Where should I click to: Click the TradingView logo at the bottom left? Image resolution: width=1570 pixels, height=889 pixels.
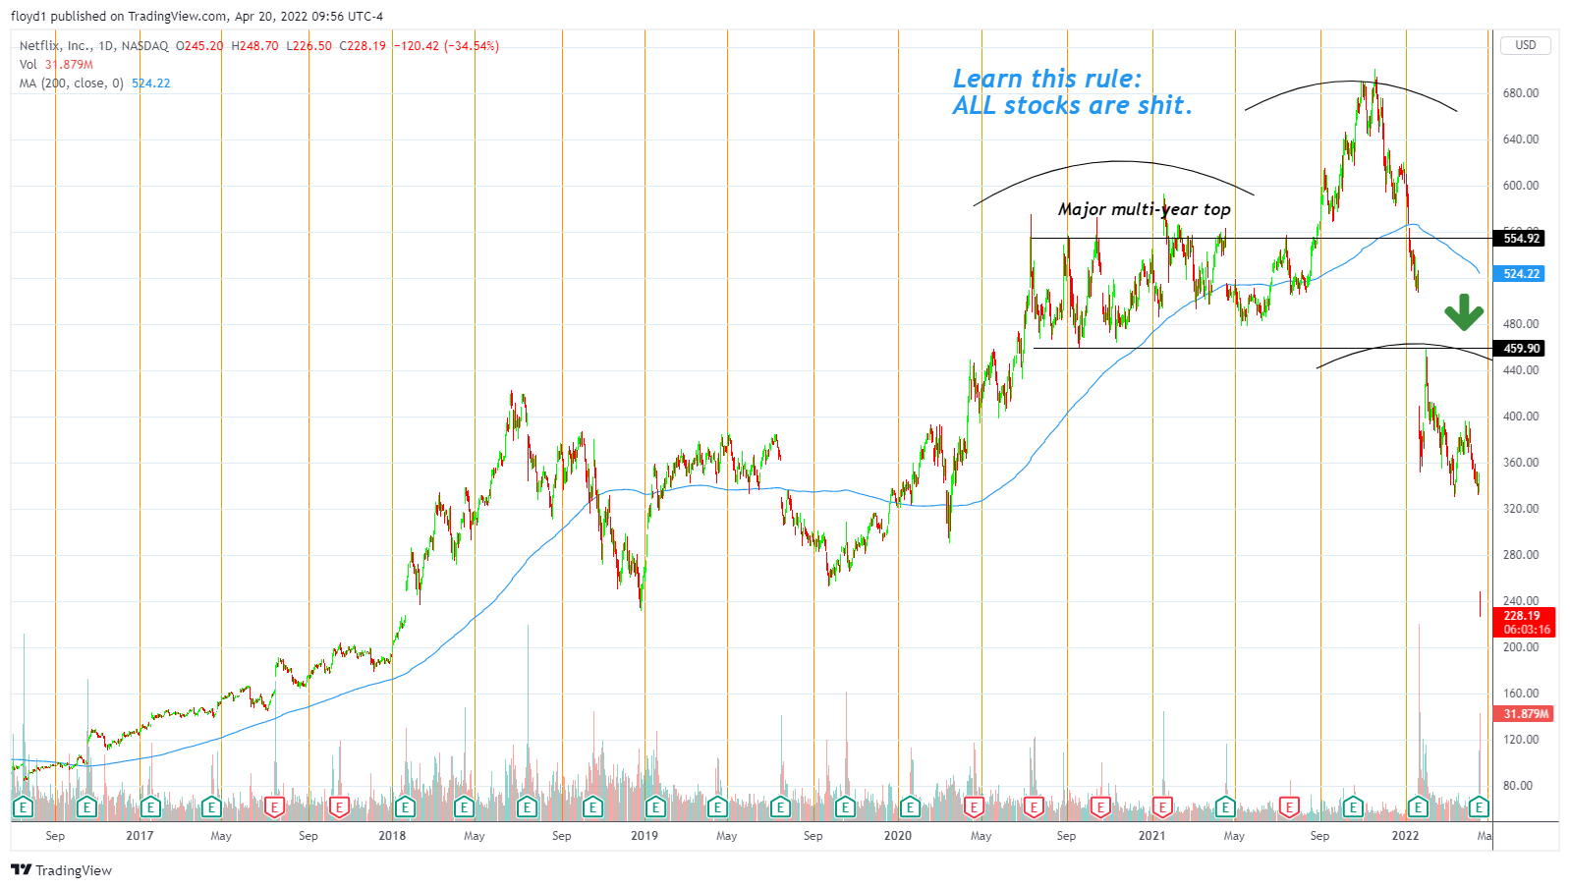pos(61,870)
